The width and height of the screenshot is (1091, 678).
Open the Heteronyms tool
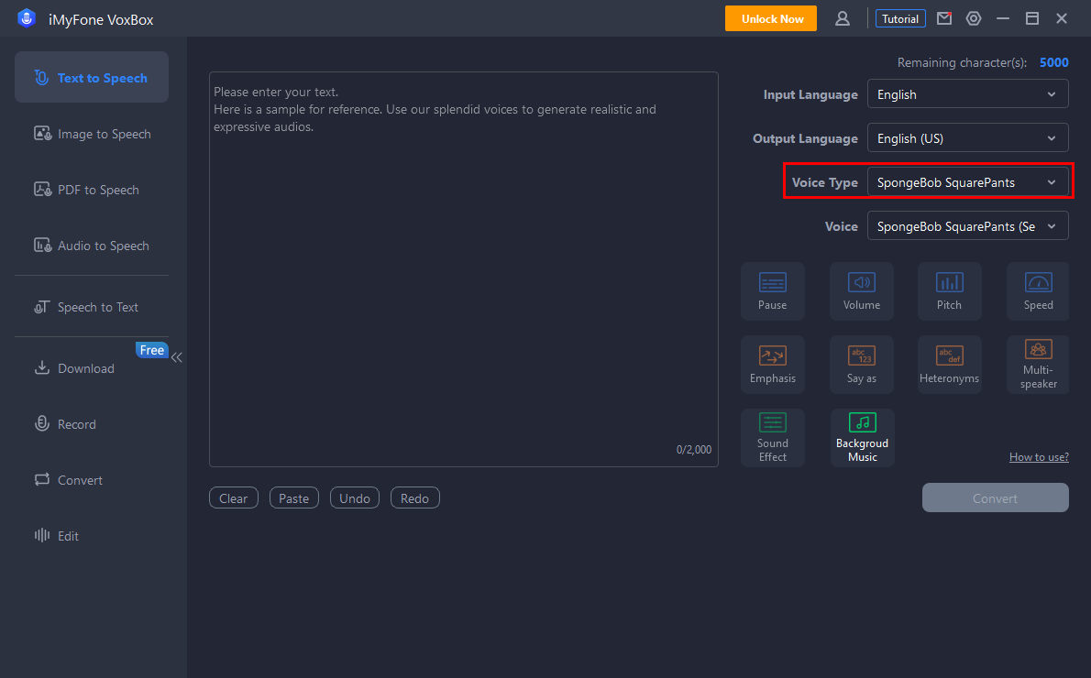pyautogui.click(x=949, y=365)
